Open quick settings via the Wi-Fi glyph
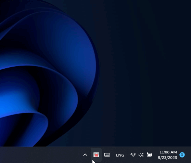 [133, 155]
